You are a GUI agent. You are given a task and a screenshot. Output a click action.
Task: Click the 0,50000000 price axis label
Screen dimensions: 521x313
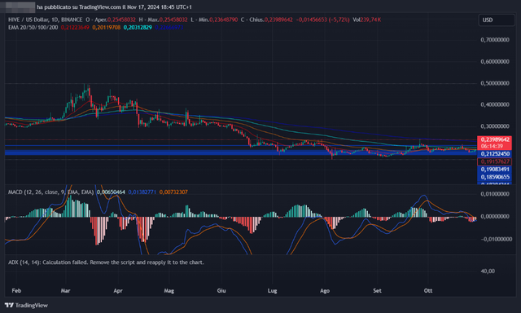[x=495, y=83]
